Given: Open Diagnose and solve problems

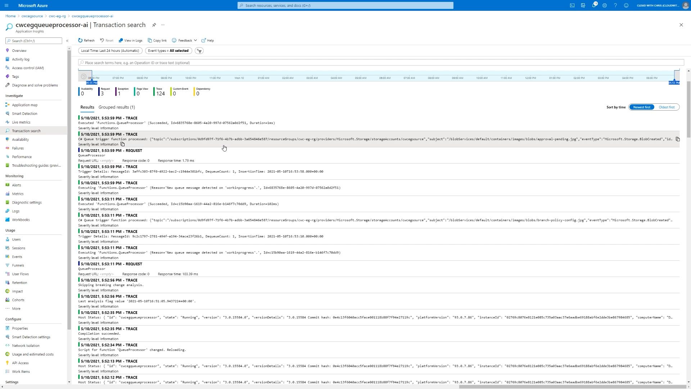Looking at the screenshot, I should pyautogui.click(x=35, y=85).
